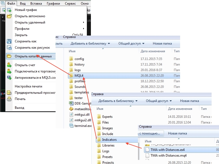
Task: Click Новая папка in first explorer window
Action: point(162,43)
